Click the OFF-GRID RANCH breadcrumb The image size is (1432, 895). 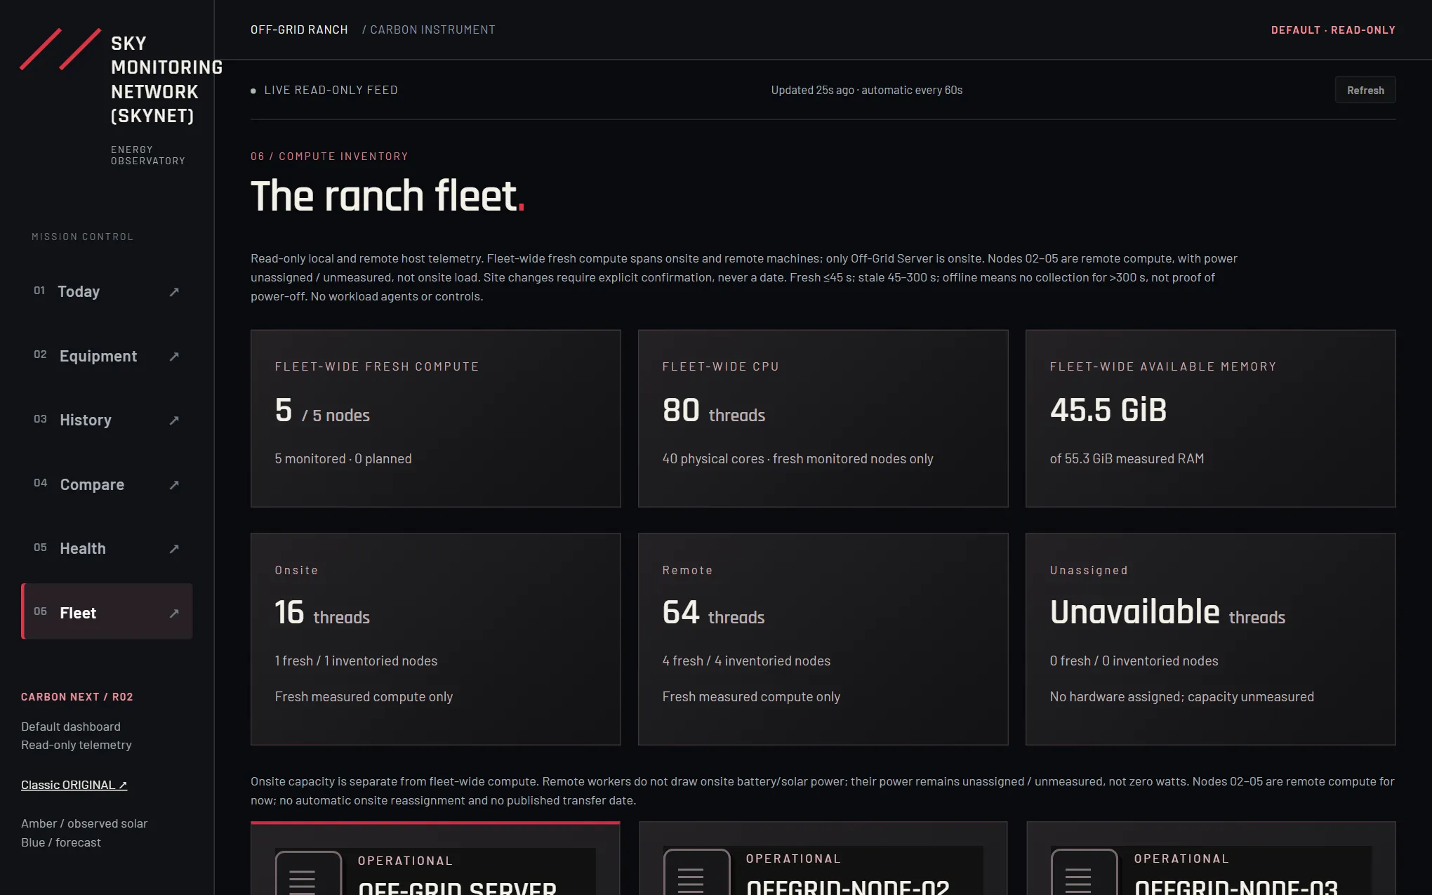[299, 29]
